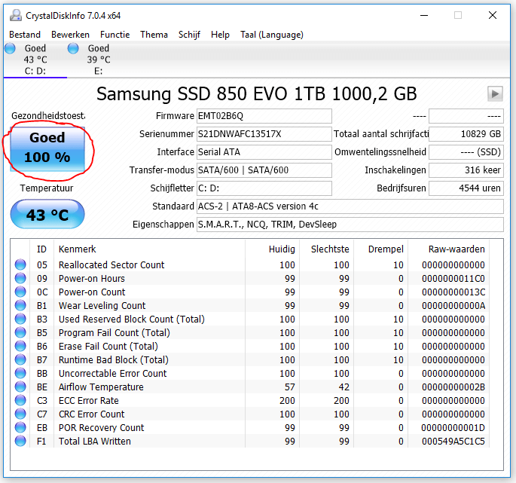Image resolution: width=516 pixels, height=483 pixels.
Task: Click the blue status orb for C: D:
Action: (10, 48)
